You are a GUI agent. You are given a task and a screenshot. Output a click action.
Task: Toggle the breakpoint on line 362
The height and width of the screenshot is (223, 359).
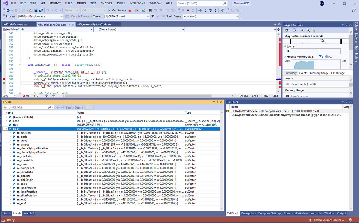pos(4,79)
